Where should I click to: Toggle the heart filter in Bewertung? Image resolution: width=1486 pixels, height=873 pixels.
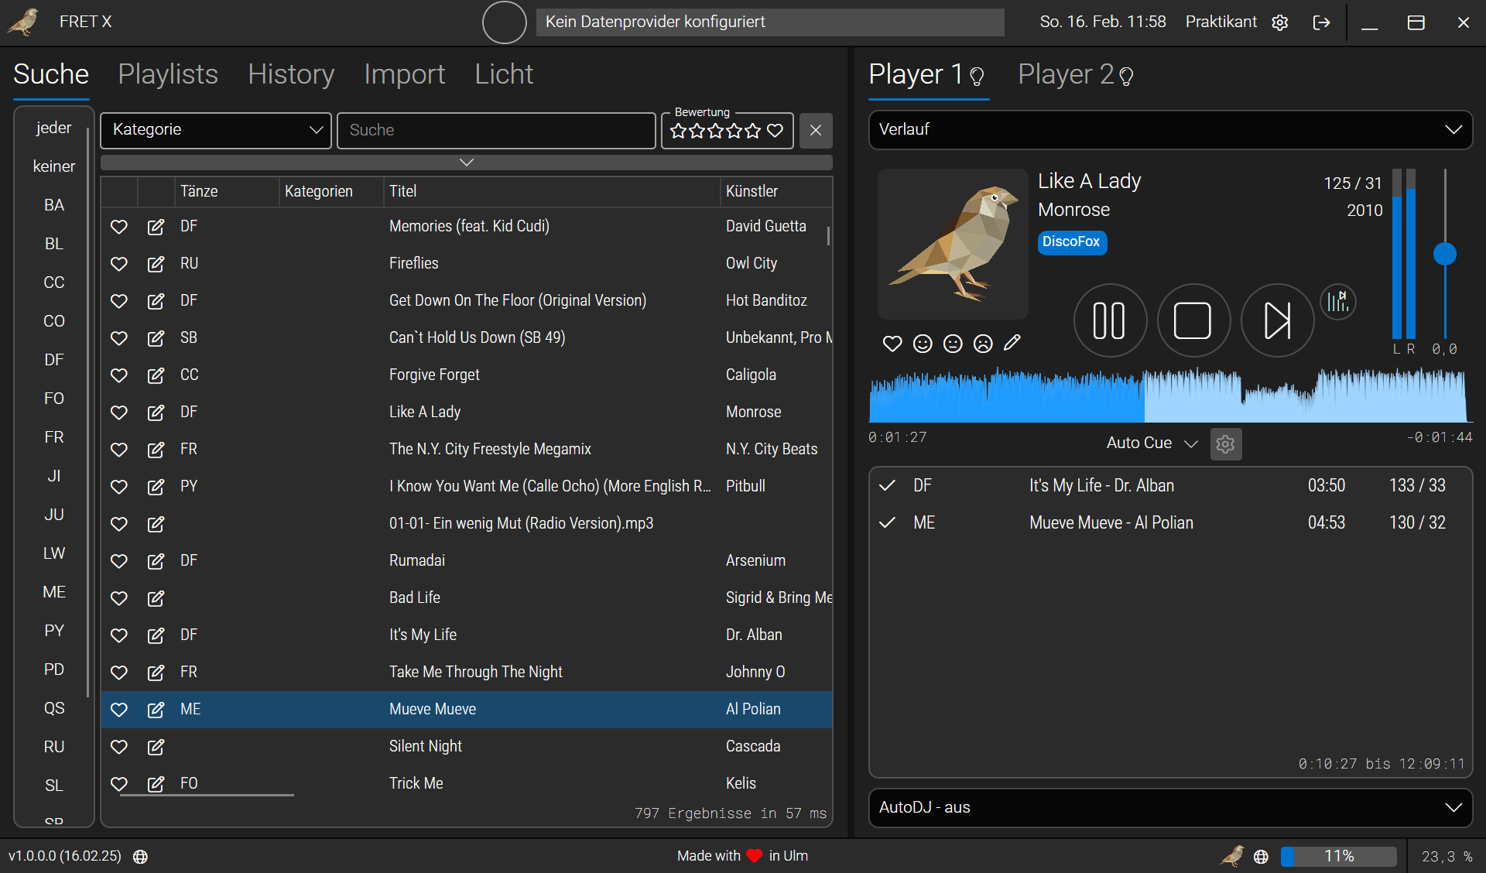(x=775, y=131)
